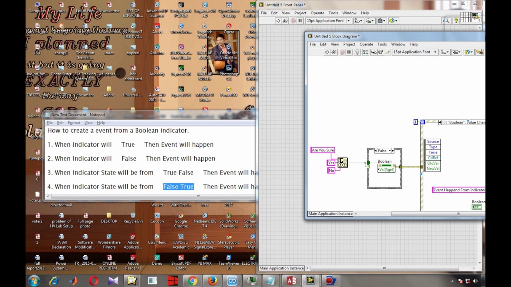Select 'Event Happend From Indicator' string constant

[x=459, y=190]
